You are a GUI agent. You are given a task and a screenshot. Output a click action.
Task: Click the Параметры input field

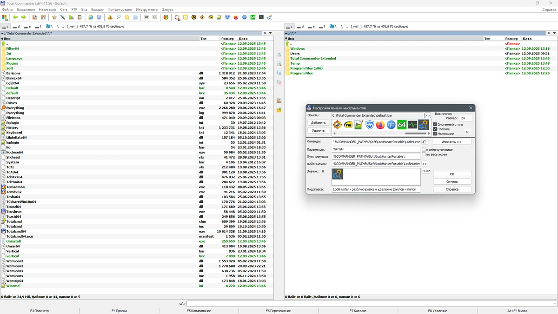(376, 149)
